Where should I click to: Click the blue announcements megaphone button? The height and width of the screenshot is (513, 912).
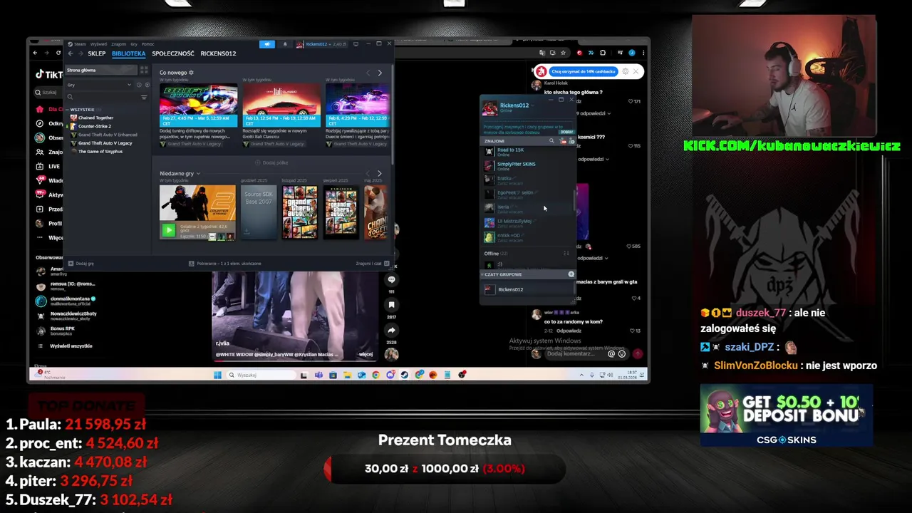tap(267, 44)
